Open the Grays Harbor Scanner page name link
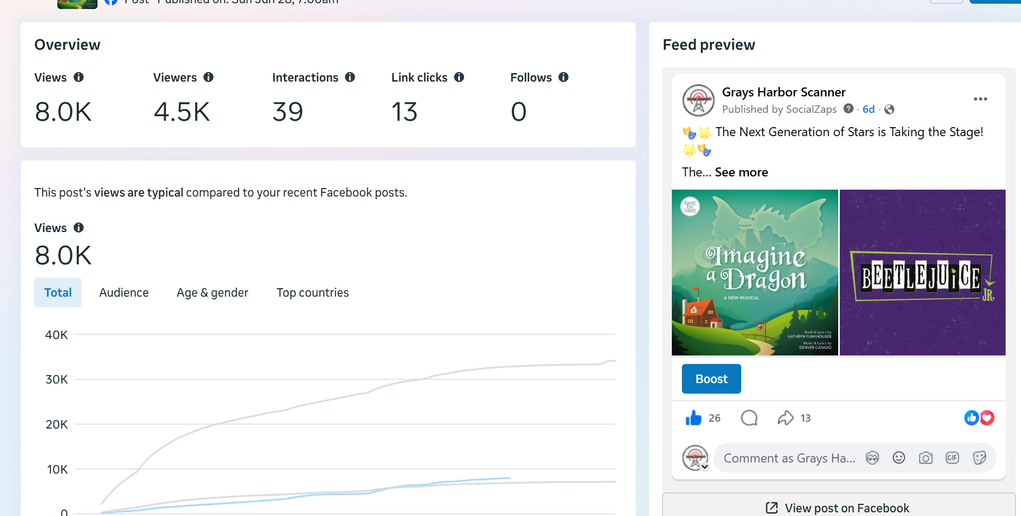The image size is (1021, 516). [784, 92]
